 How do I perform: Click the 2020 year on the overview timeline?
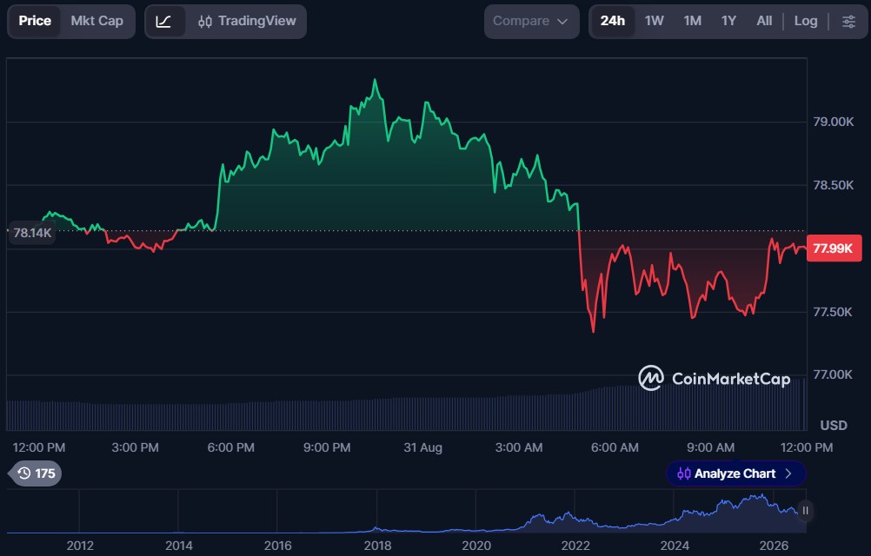[476, 546]
